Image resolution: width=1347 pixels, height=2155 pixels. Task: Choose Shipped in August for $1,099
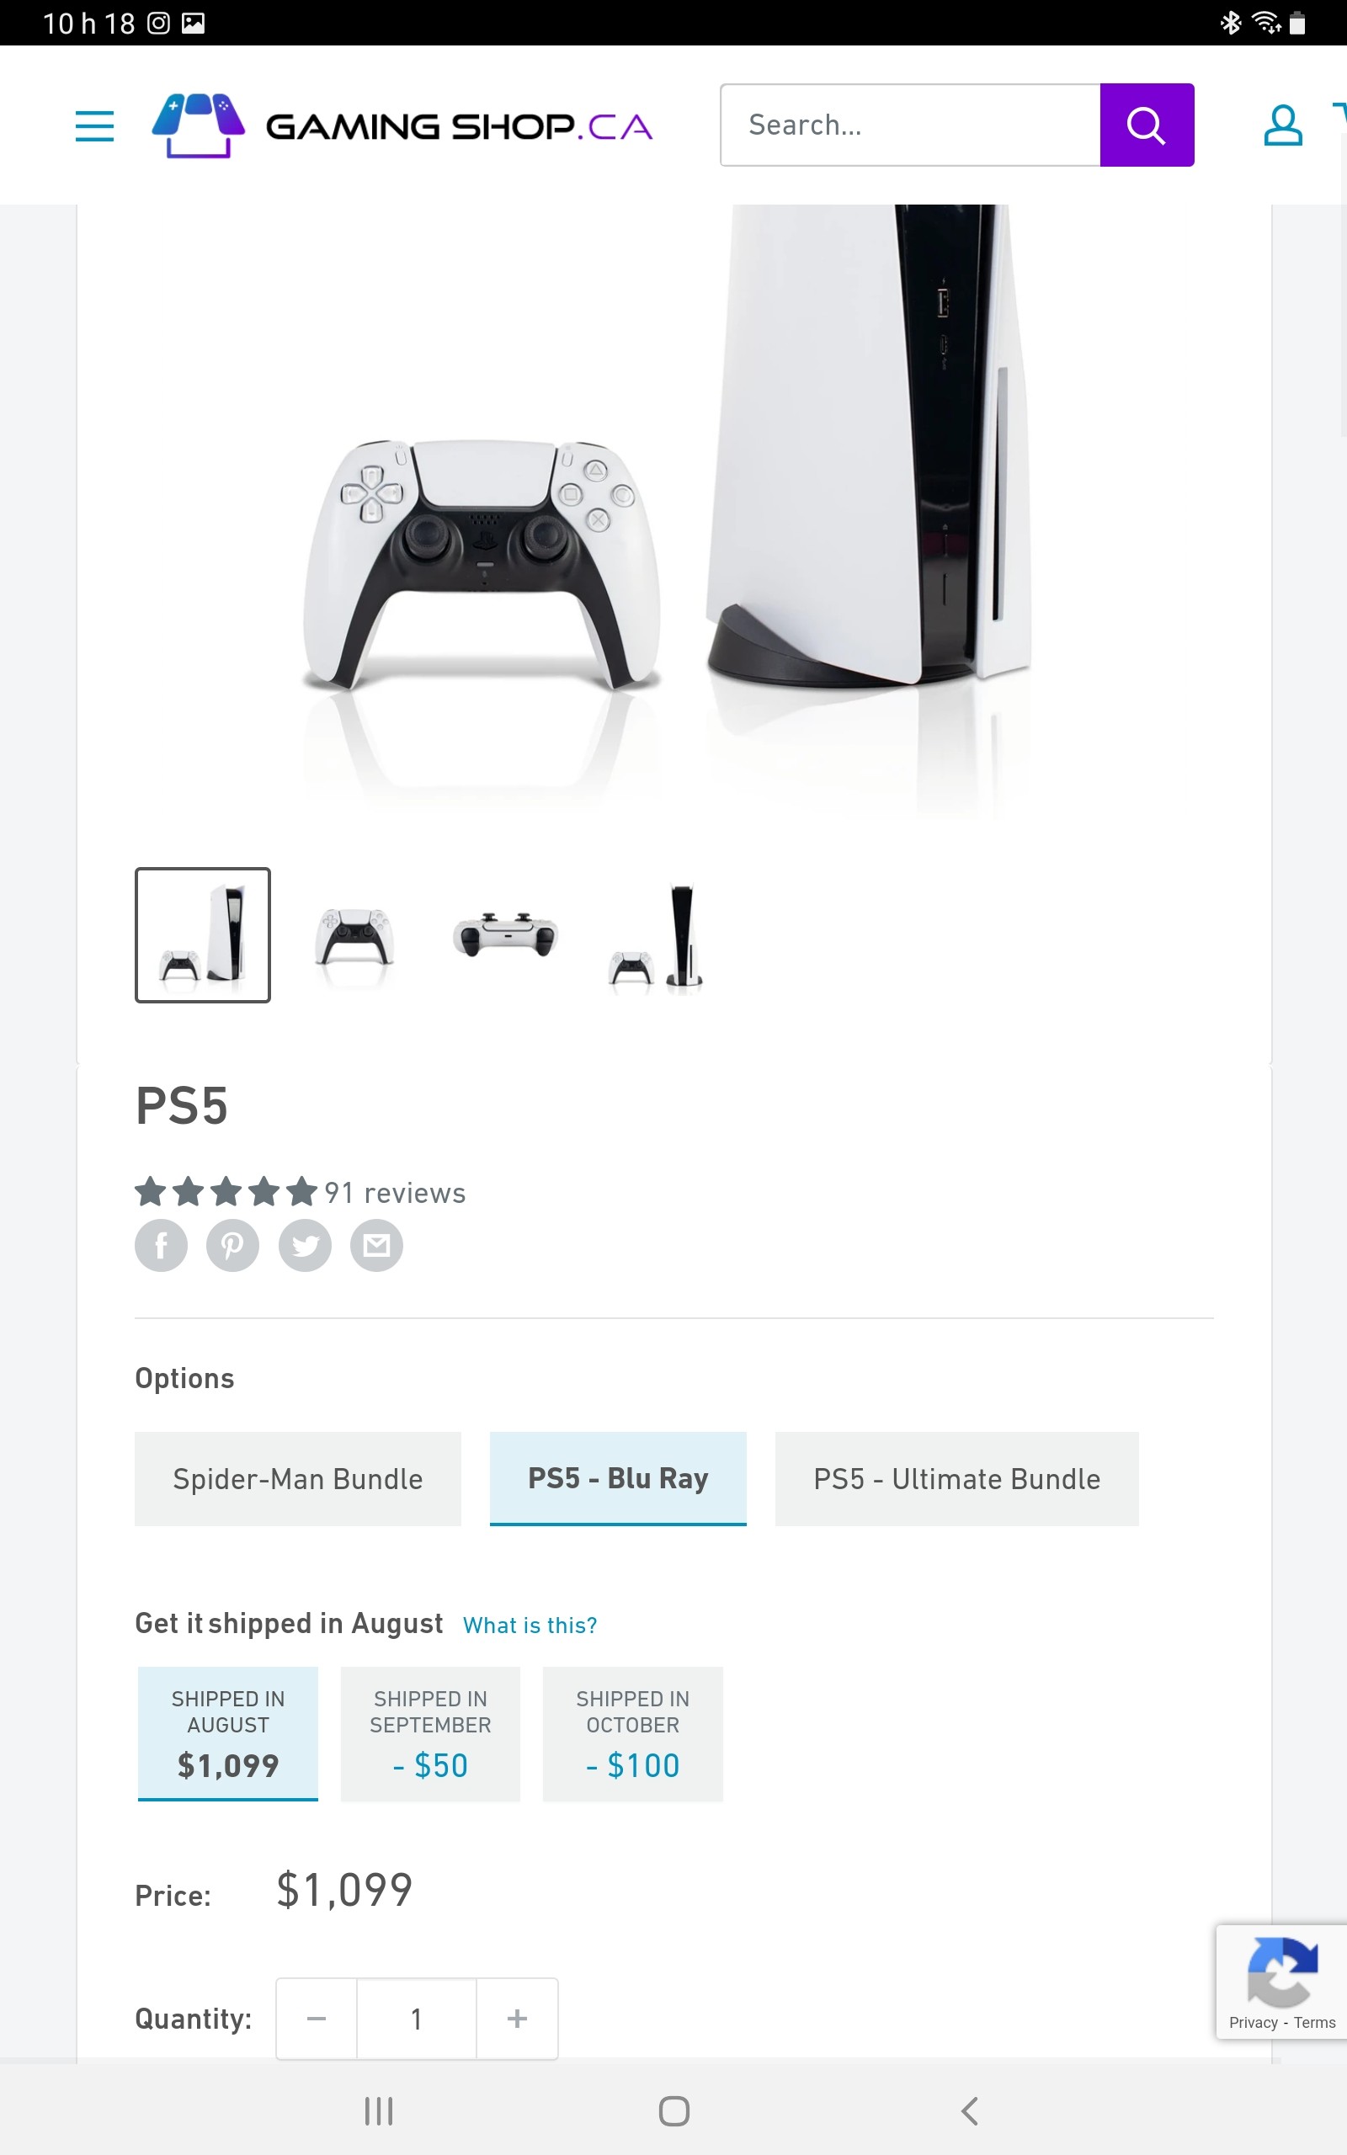tap(228, 1734)
